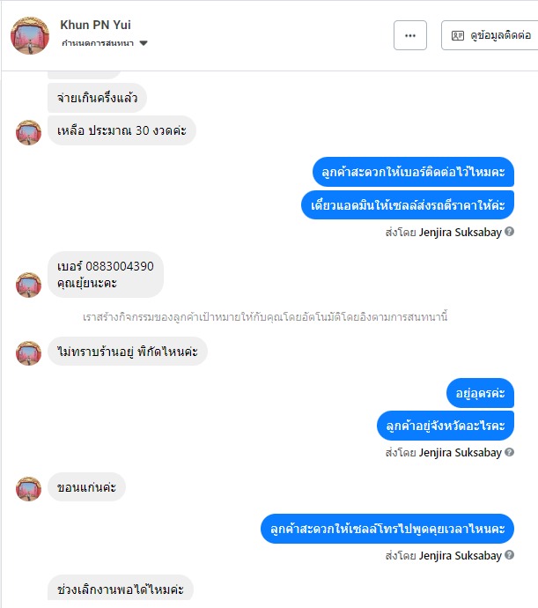538x608 pixels.
Task: Click the contact card icon in header
Action: 458,35
